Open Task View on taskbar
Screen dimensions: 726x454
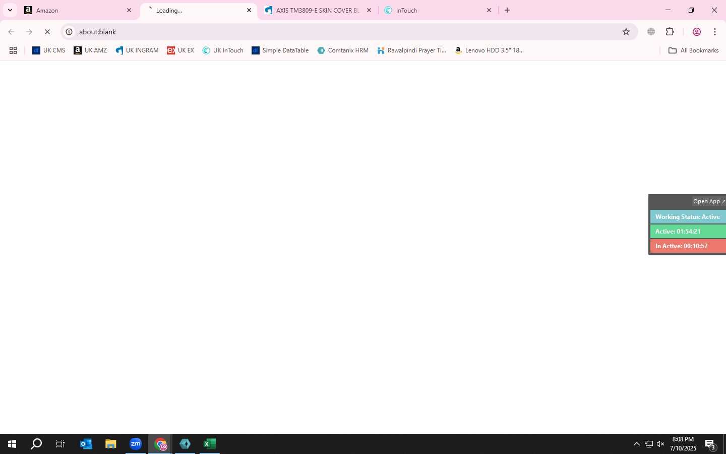click(60, 444)
